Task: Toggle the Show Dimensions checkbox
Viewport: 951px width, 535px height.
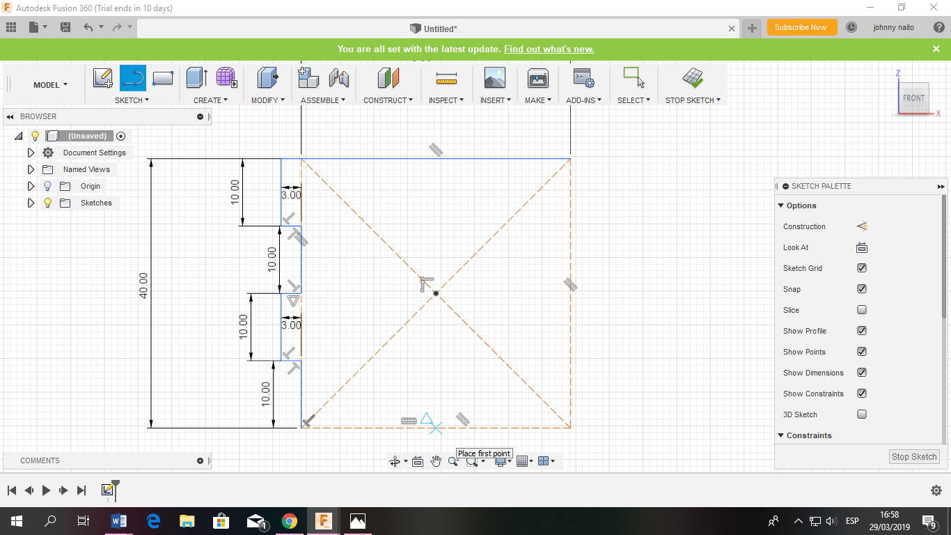Action: (862, 373)
